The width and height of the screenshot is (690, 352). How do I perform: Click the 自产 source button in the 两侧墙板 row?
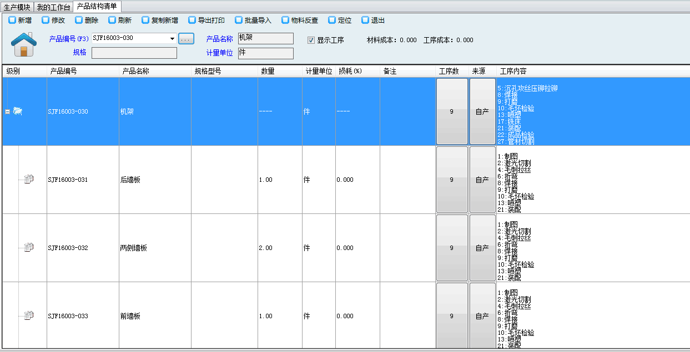[482, 248]
